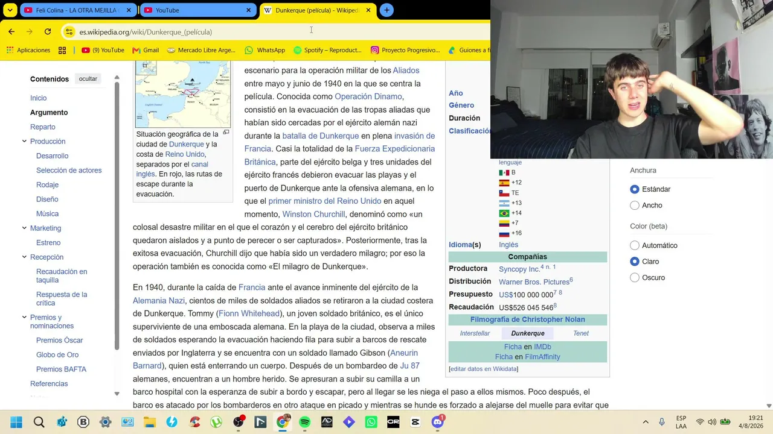Go to Selección de actores section
773x434 pixels.
(x=69, y=171)
